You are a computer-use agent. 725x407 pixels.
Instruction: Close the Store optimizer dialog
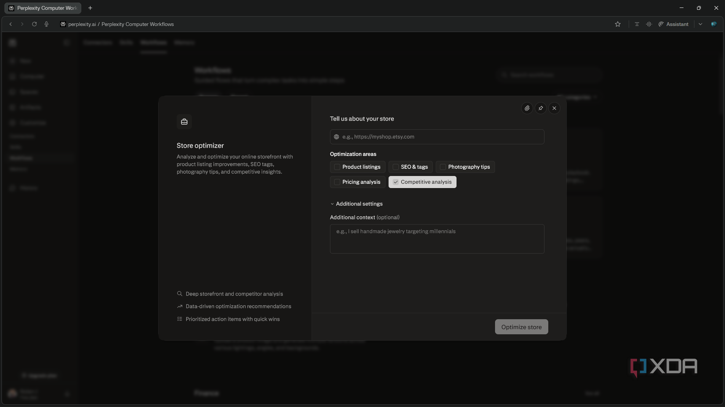click(554, 108)
